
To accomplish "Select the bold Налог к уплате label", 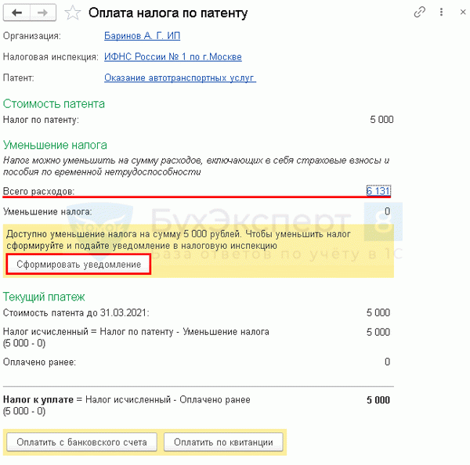I will pos(38,400).
